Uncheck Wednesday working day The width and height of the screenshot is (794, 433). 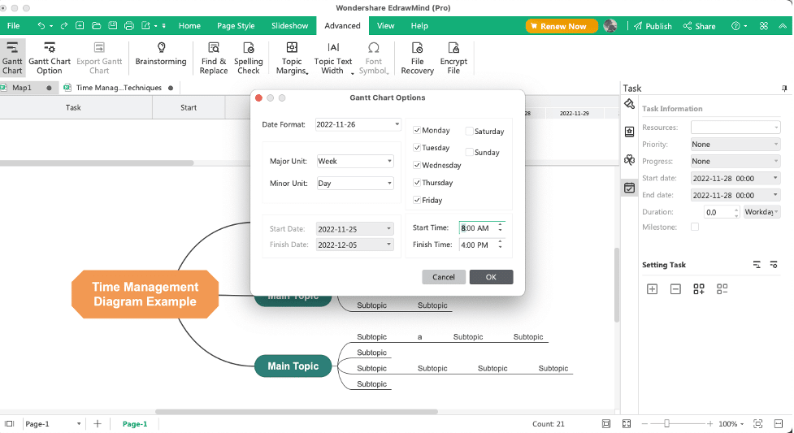click(x=417, y=165)
